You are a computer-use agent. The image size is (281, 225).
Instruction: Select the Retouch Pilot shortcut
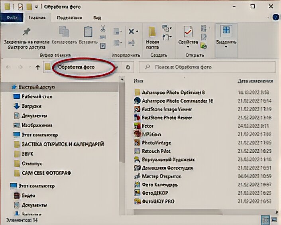(x=152, y=151)
